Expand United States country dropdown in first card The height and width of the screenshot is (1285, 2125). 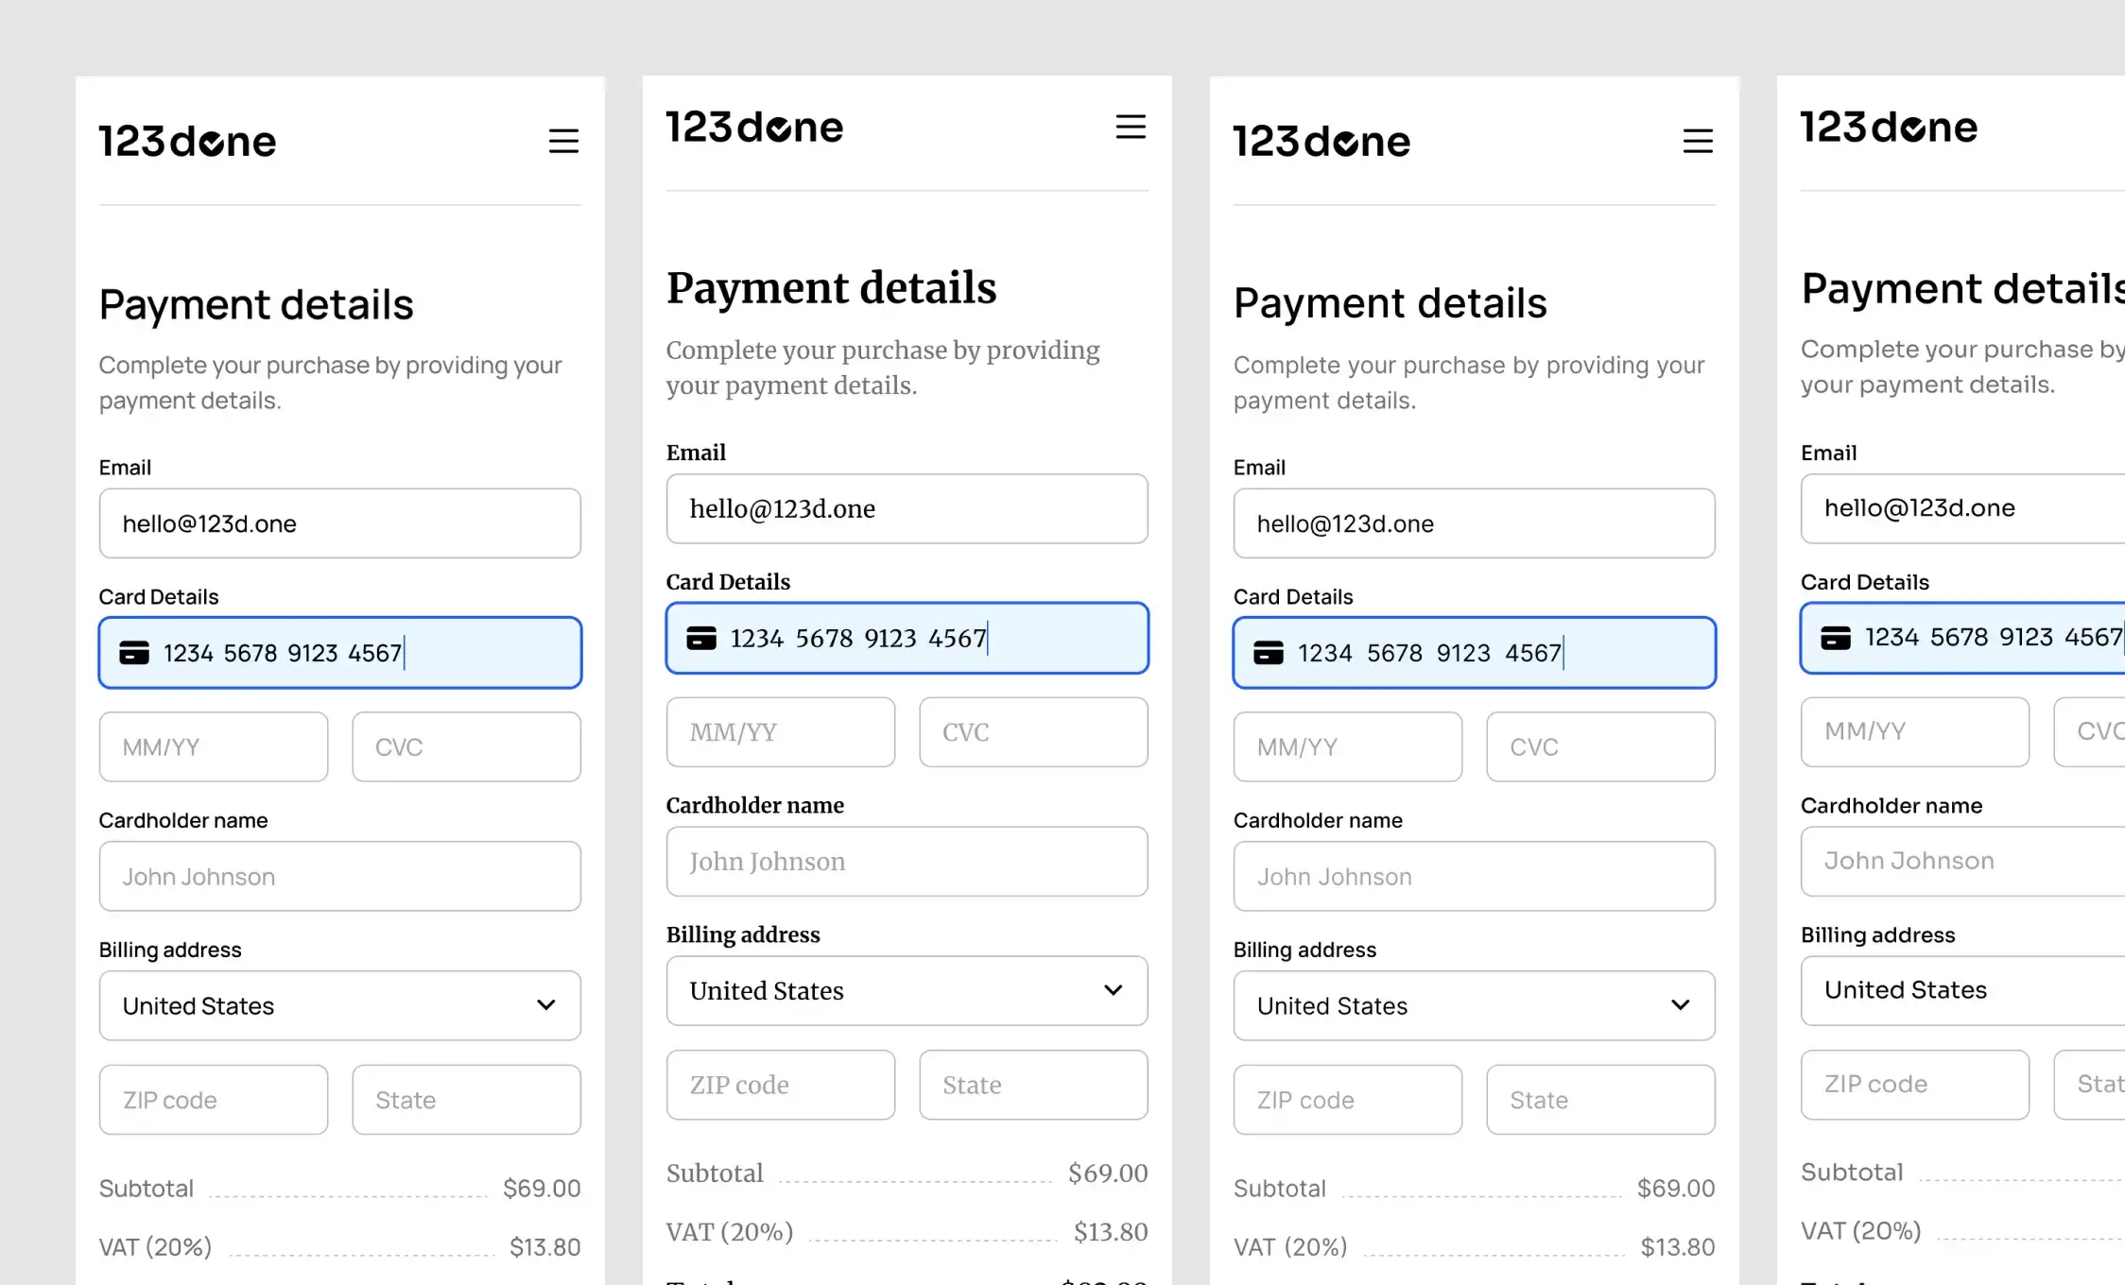[340, 1005]
